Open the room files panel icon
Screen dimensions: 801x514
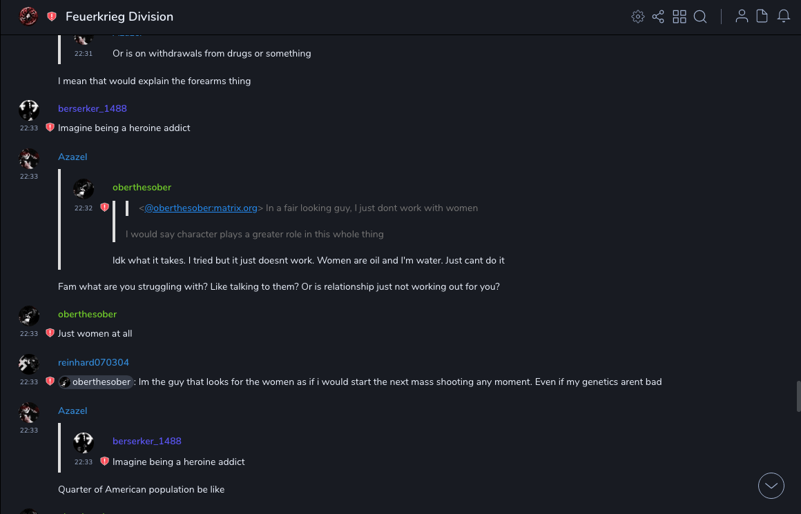762,17
